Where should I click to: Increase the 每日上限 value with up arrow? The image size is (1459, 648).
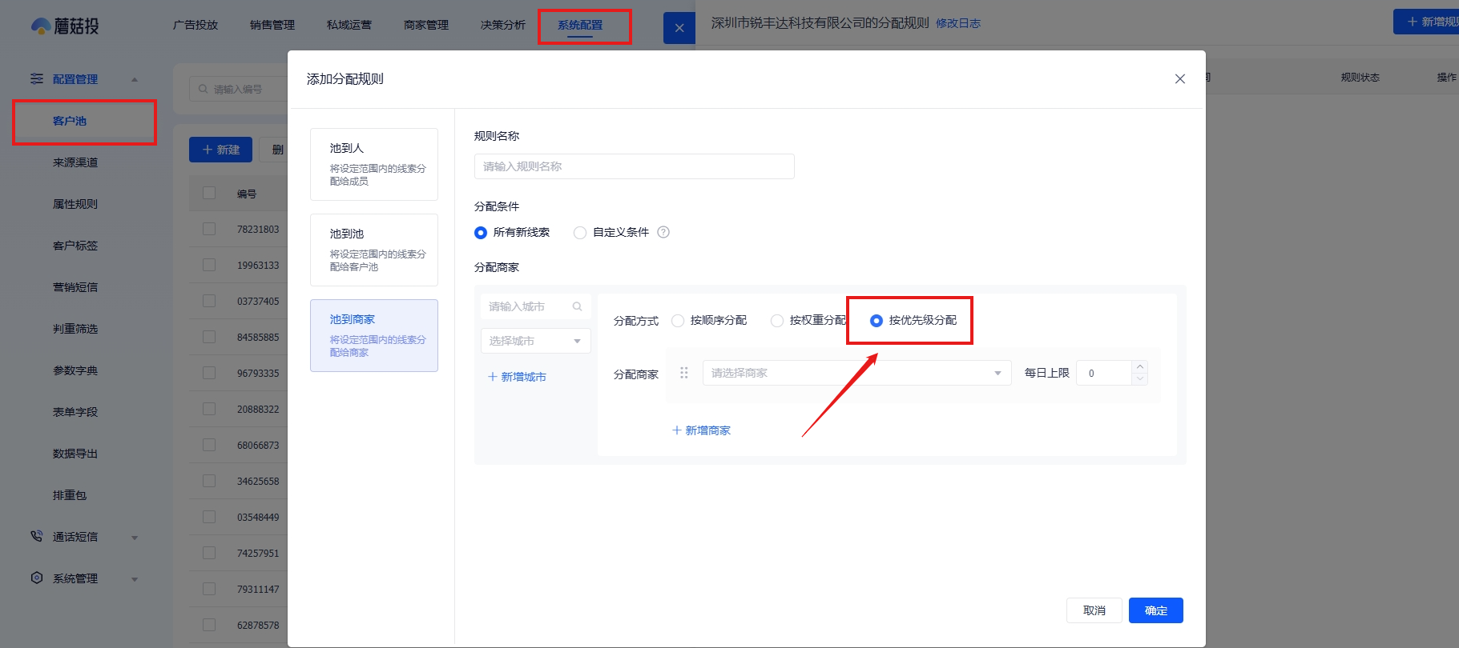[1139, 367]
